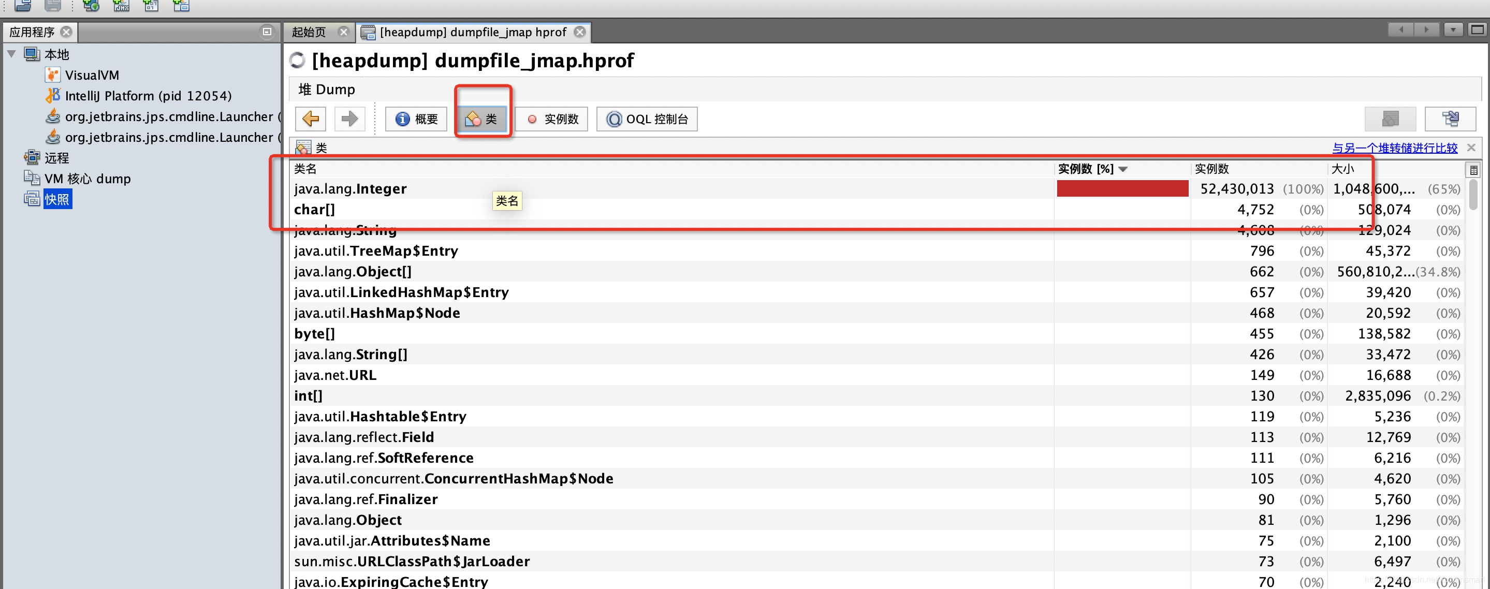Expand the 远程 node in the sidebar
Image resolution: width=1490 pixels, height=589 pixels.
55,157
